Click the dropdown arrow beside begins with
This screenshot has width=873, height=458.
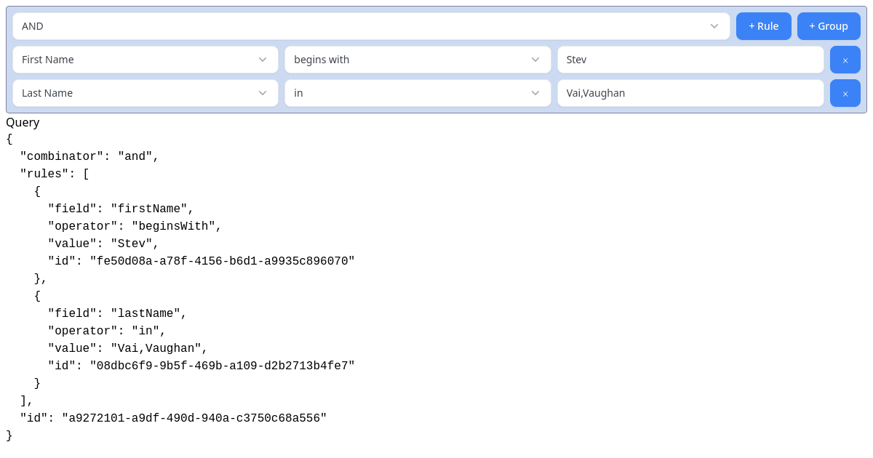tap(535, 60)
